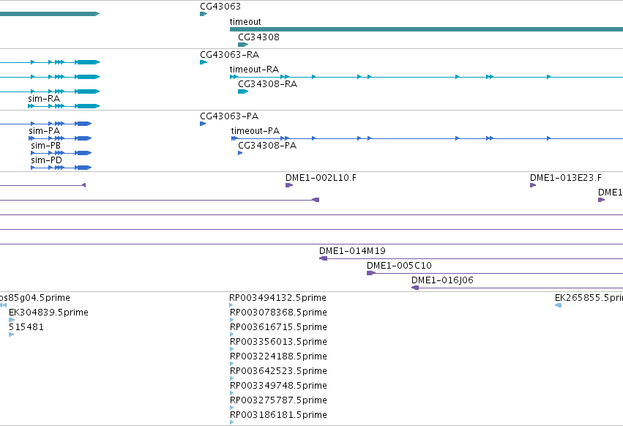The height and width of the screenshot is (426, 623).
Task: Select the DME1-013E23.F clone marker
Action: [x=533, y=185]
